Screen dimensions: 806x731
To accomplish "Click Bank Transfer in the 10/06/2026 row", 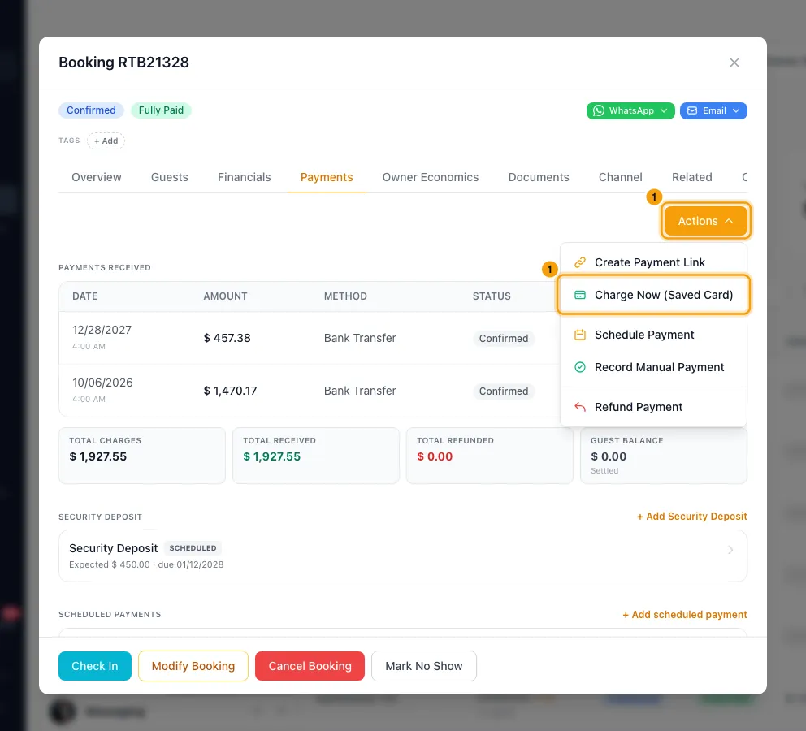I will tap(360, 391).
